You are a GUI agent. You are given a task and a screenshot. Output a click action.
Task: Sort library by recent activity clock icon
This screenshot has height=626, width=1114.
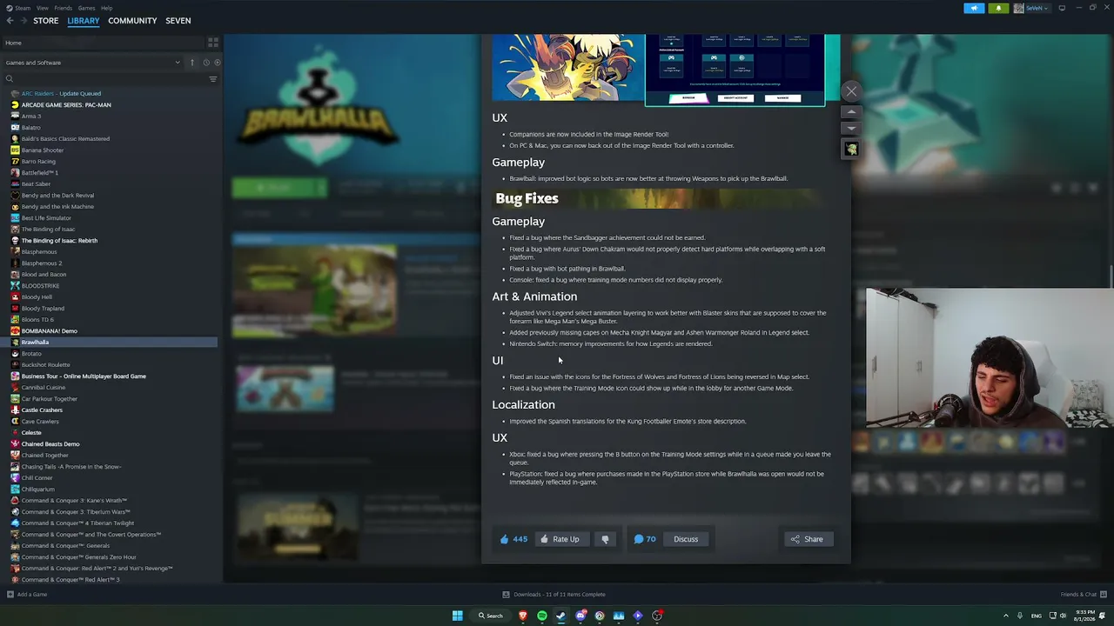(206, 63)
